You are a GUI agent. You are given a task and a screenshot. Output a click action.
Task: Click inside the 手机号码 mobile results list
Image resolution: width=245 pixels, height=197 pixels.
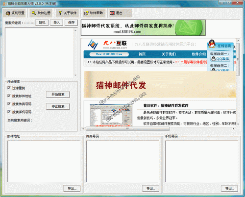[201, 161]
